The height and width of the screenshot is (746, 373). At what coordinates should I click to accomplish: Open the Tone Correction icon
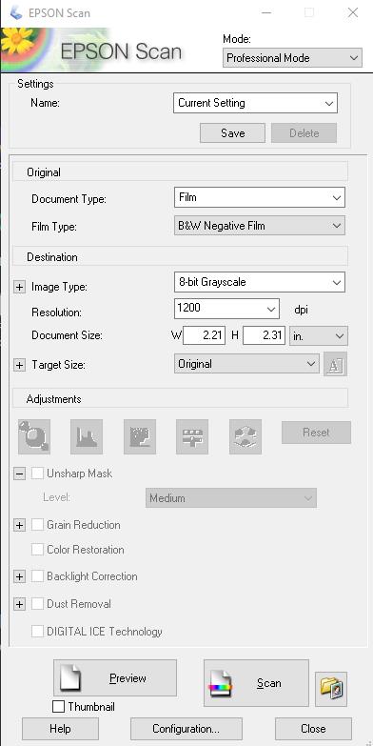[x=140, y=436]
